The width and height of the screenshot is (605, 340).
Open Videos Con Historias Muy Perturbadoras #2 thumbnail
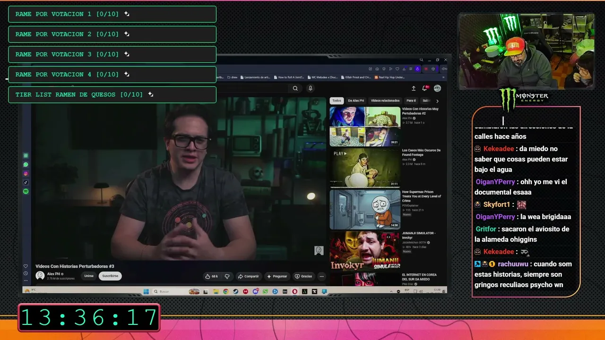365,127
